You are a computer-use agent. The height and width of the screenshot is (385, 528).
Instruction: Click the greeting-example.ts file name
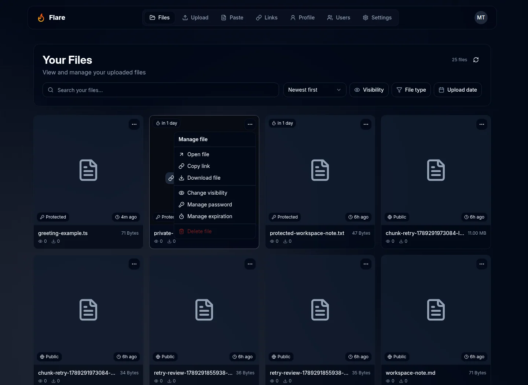point(63,233)
